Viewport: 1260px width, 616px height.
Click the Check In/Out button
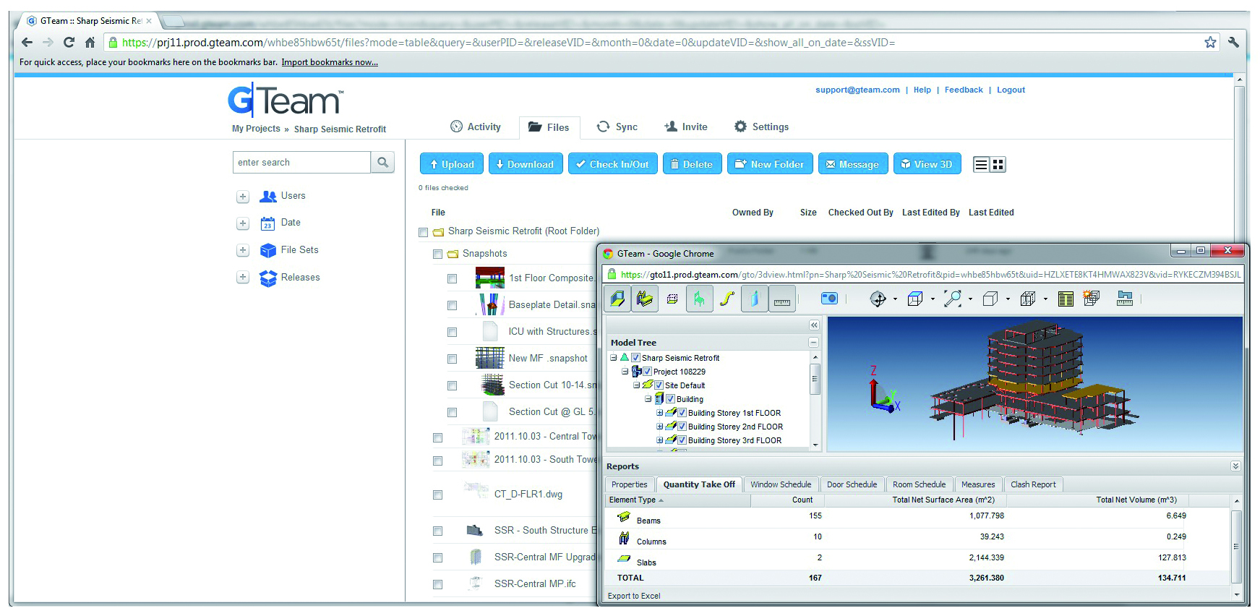tap(613, 164)
